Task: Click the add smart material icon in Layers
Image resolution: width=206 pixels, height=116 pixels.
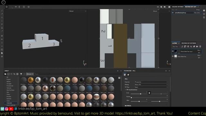Action: (x=194, y=46)
